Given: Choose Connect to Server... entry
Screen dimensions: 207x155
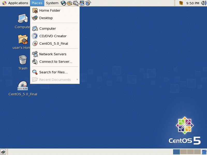Looking at the screenshot, I should [55, 61].
